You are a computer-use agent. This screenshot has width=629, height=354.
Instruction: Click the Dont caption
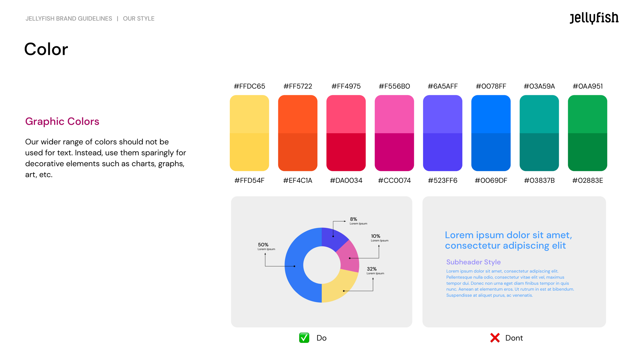[514, 338]
